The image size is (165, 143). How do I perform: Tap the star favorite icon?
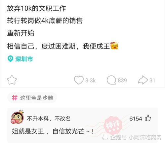pos(12,80)
